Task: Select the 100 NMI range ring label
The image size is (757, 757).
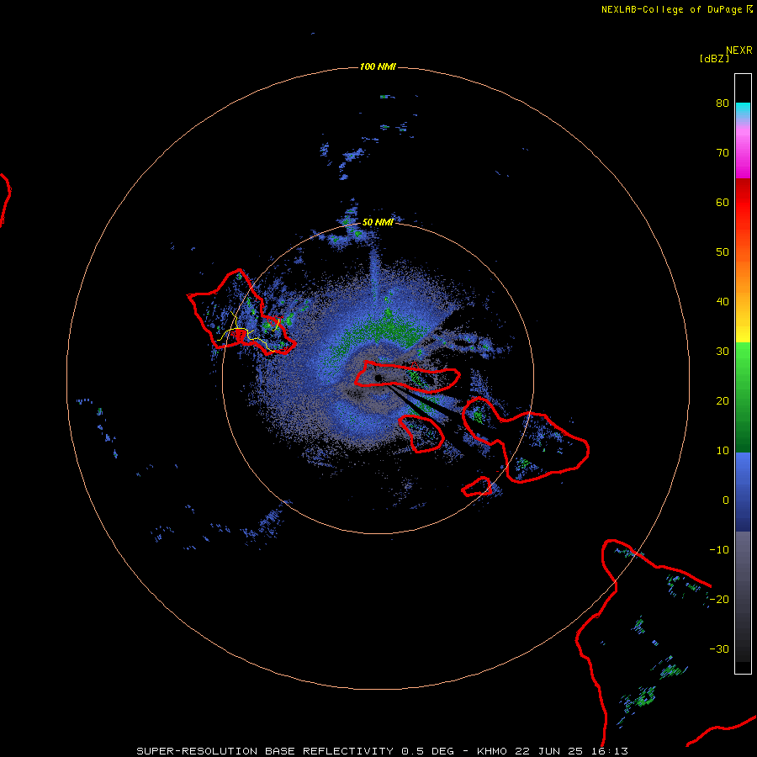Action: point(378,66)
